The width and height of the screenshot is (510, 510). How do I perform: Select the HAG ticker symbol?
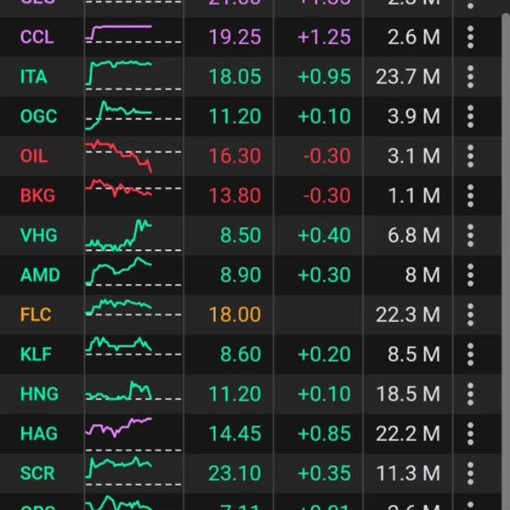39,433
